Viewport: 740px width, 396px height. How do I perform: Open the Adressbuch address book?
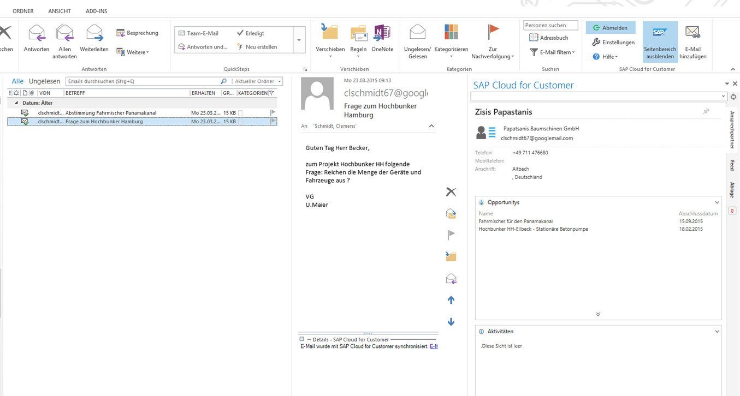pos(549,38)
